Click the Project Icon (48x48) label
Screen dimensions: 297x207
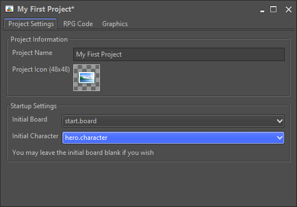[x=41, y=69]
